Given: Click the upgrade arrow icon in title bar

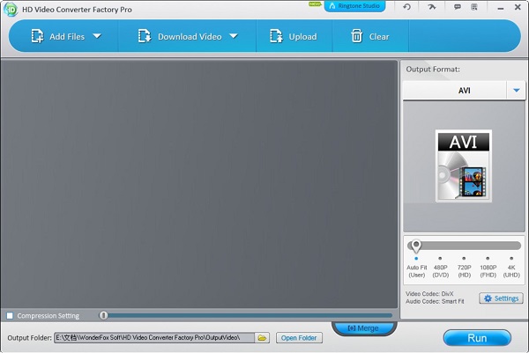Looking at the screenshot, I should [432, 7].
